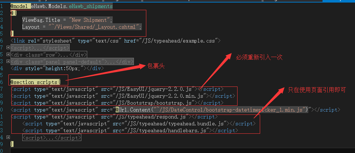Click the collapsed <div class="row">...</div> placeholder
The height and width of the screenshot is (153, 355).
point(49,55)
